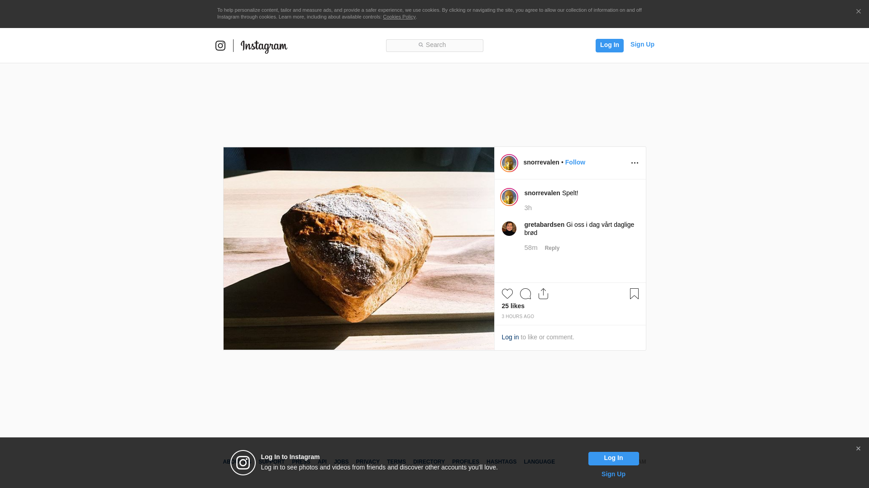
Task: Click the top Log In button
Action: (609, 45)
